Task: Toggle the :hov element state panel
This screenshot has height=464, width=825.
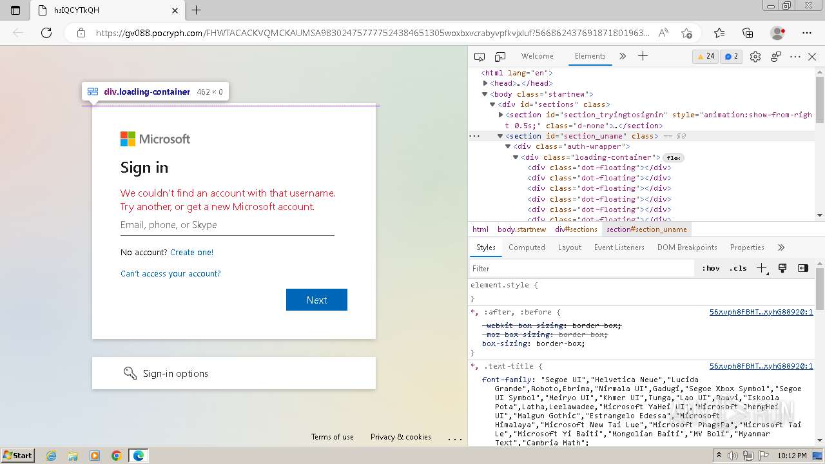Action: (711, 269)
